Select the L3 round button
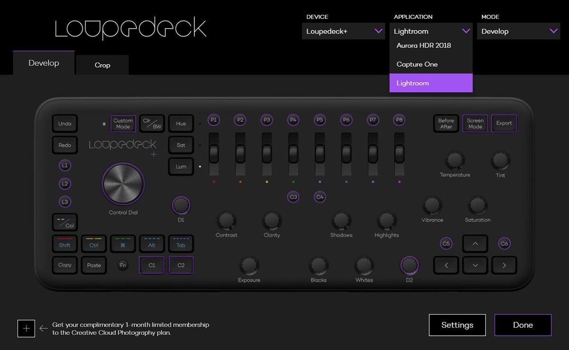Viewport: 569px width, 350px height. 65,202
